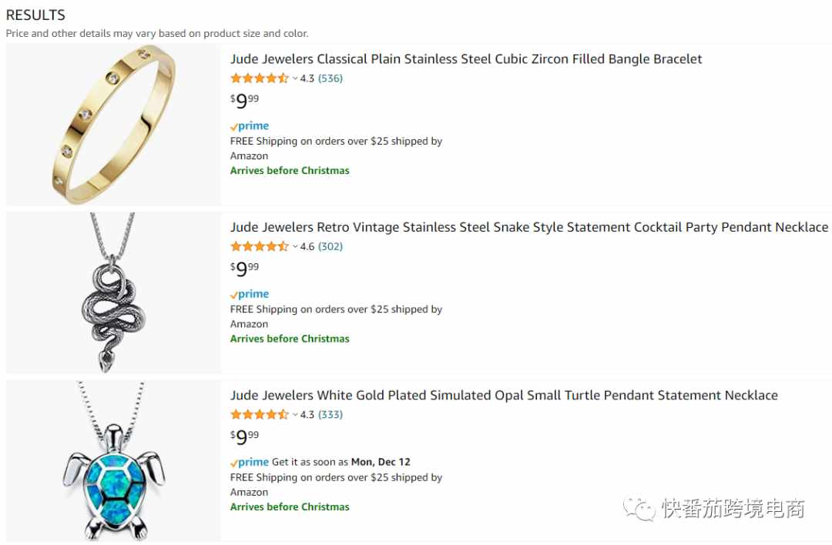Open Retro Vintage Snake Style Necklace title
The image size is (832, 545).
[x=529, y=227]
